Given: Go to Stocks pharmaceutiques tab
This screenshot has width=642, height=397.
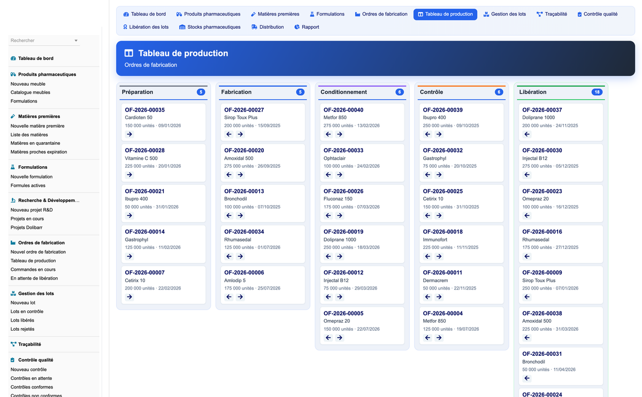Looking at the screenshot, I should pyautogui.click(x=210, y=27).
